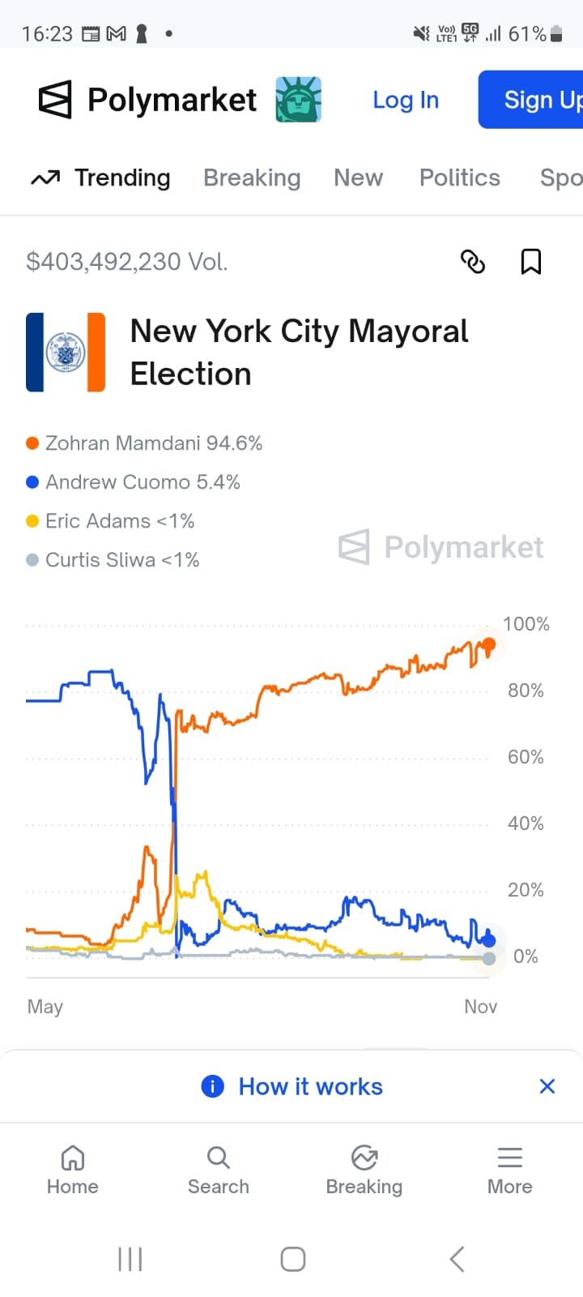The height and width of the screenshot is (1297, 583).
Task: Tap the Polymarket logo icon
Action: [55, 100]
